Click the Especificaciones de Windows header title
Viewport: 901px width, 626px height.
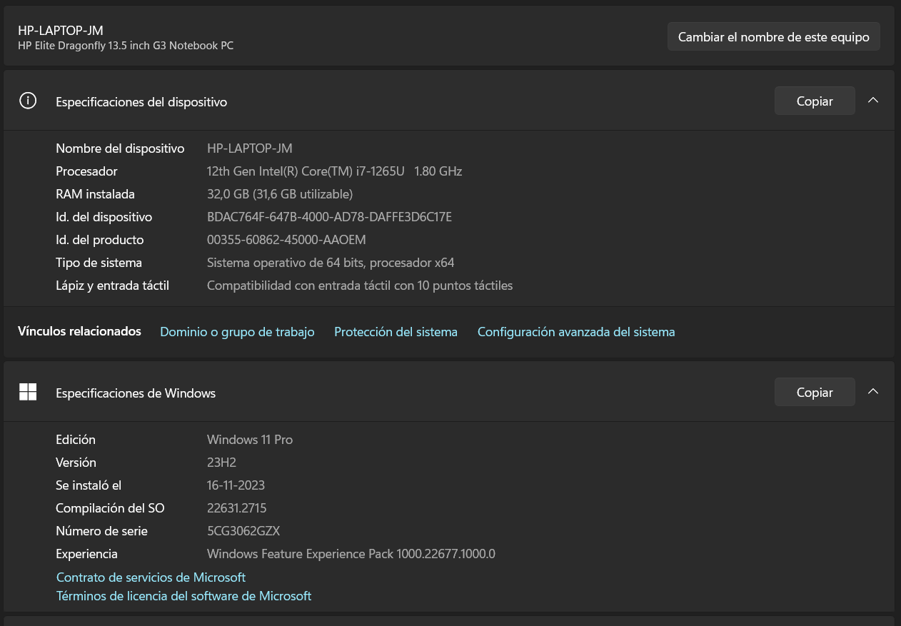tap(136, 393)
